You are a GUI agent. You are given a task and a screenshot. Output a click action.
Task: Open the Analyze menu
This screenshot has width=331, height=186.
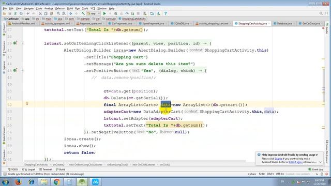(x=49, y=8)
